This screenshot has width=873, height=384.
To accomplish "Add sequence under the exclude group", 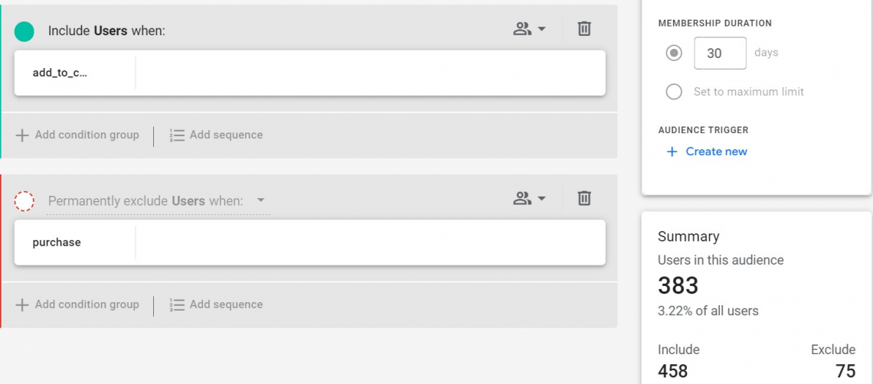I will pyautogui.click(x=216, y=304).
